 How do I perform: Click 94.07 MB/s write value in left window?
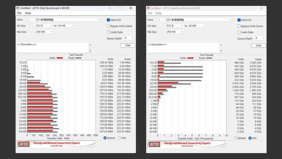pyautogui.click(x=107, y=83)
